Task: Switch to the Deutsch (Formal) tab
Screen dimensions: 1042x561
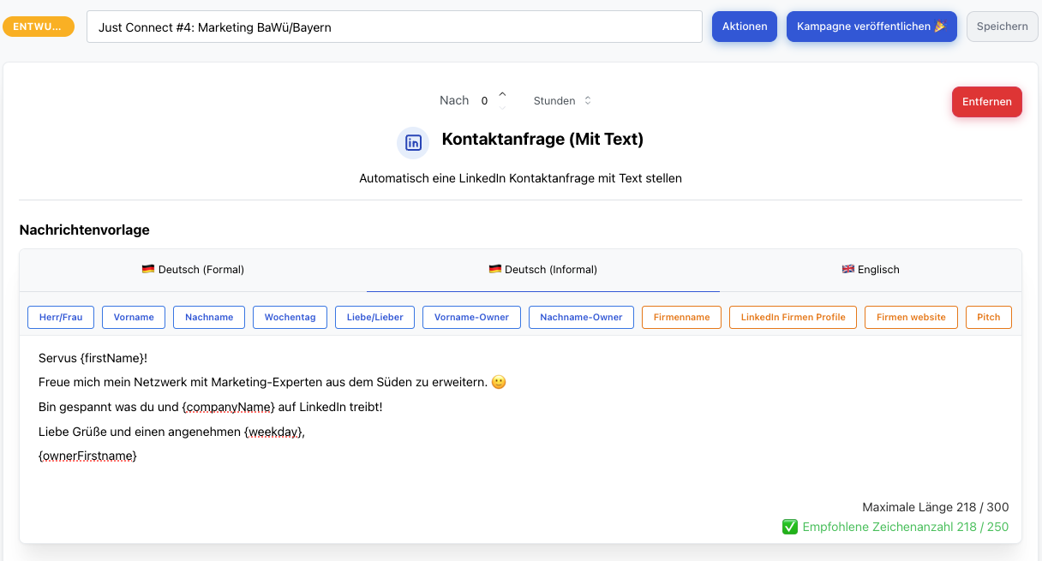Action: (x=193, y=270)
